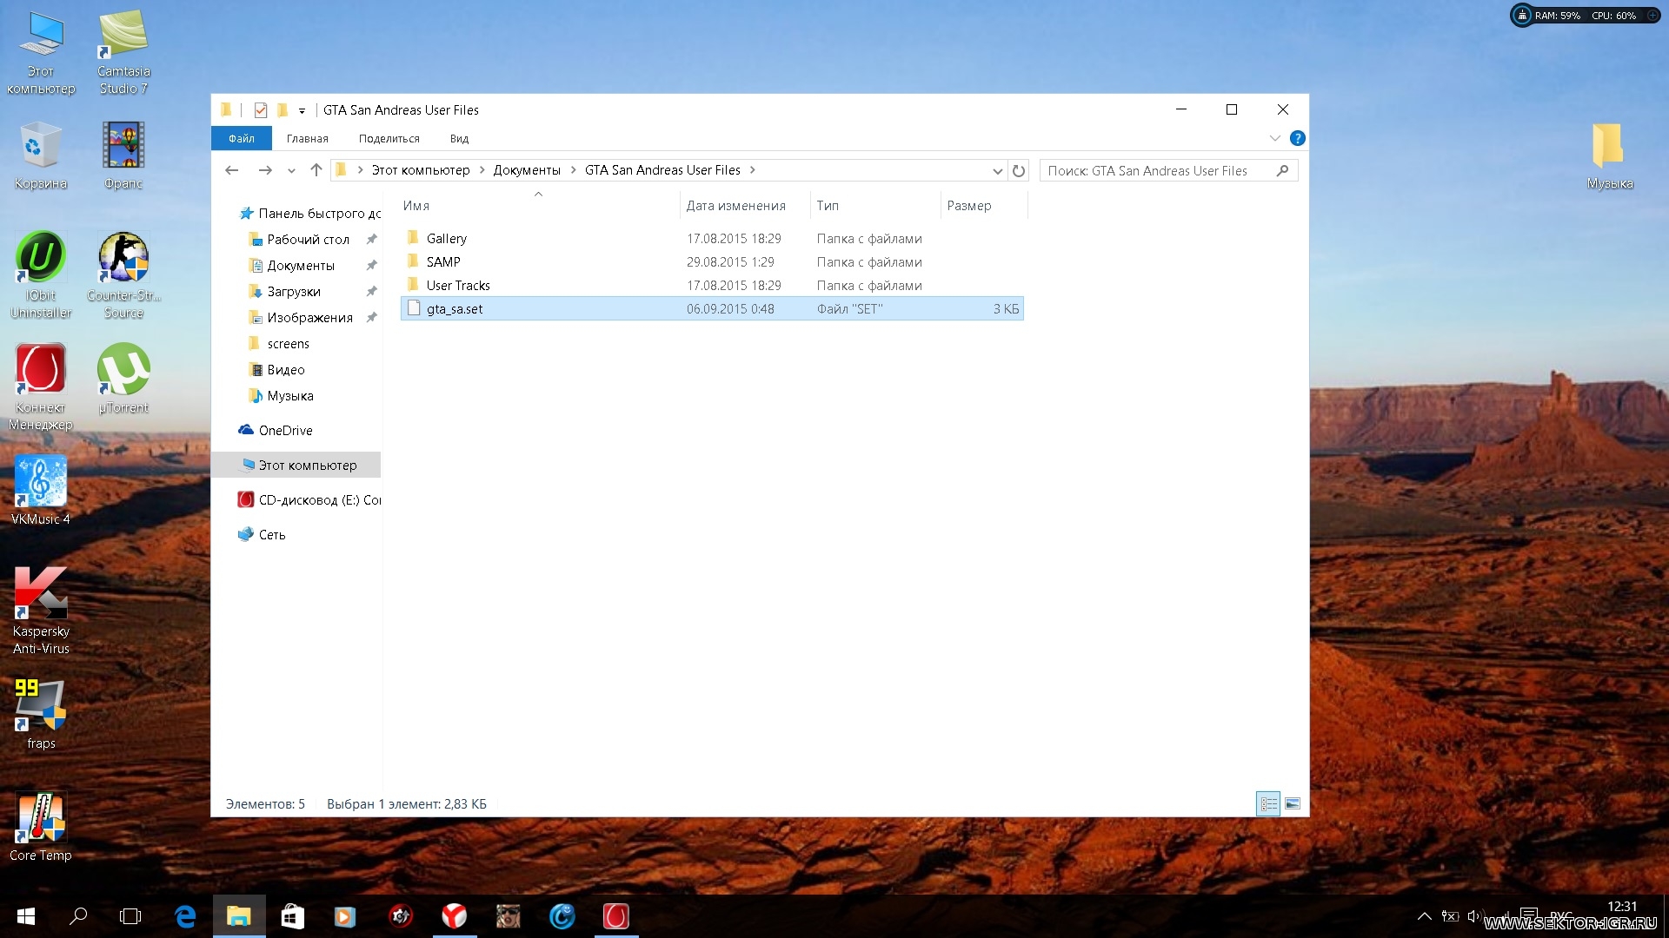Screen dimensions: 1669x938
Task: Select Коннект Менеджер desktop shortcut
Action: point(40,387)
